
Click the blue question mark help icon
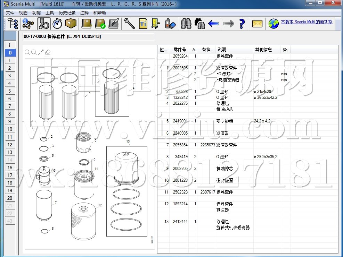coord(242,24)
